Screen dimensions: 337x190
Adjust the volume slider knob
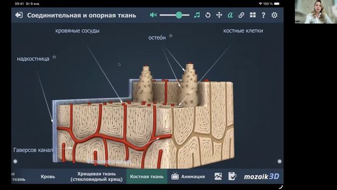click(x=179, y=15)
